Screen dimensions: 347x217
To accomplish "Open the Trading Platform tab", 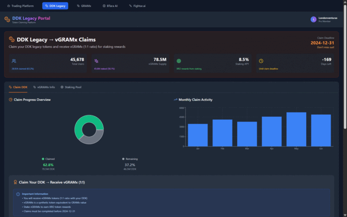I will 20,6.
